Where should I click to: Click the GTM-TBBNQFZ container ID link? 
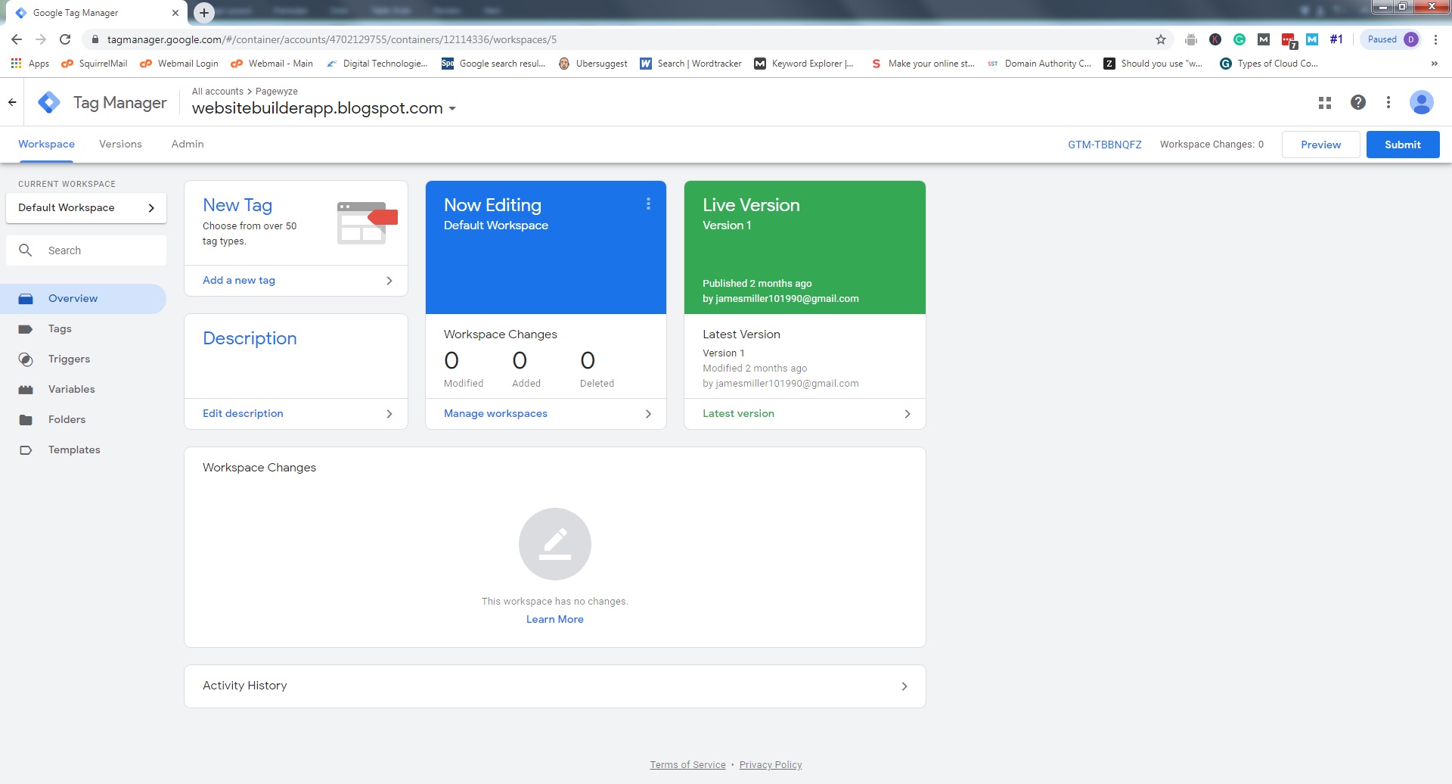point(1105,145)
